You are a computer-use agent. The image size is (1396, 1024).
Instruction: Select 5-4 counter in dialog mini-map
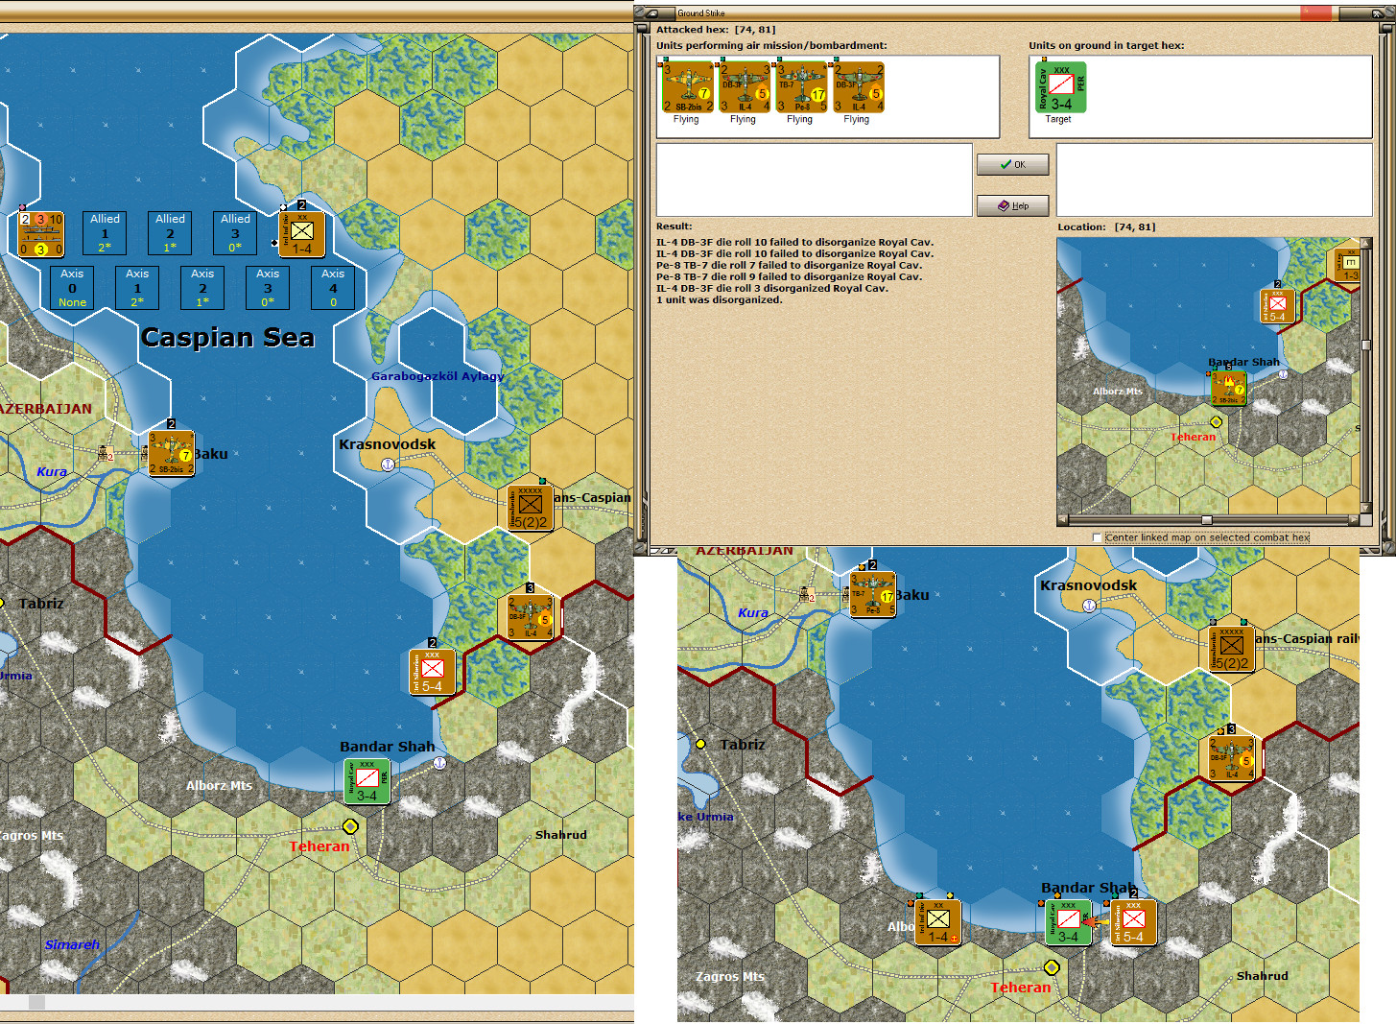tap(1278, 306)
